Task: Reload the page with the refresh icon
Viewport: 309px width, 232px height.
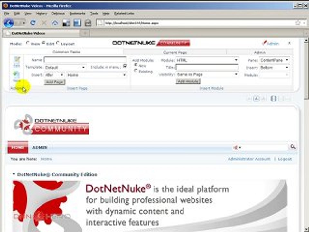Action: point(33,23)
